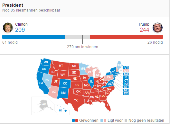Click the President heading
Image resolution: width=170 pixels, height=124 pixels.
13,5
